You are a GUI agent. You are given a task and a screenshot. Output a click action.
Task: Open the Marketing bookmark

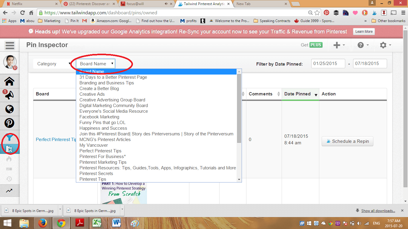tap(49, 21)
